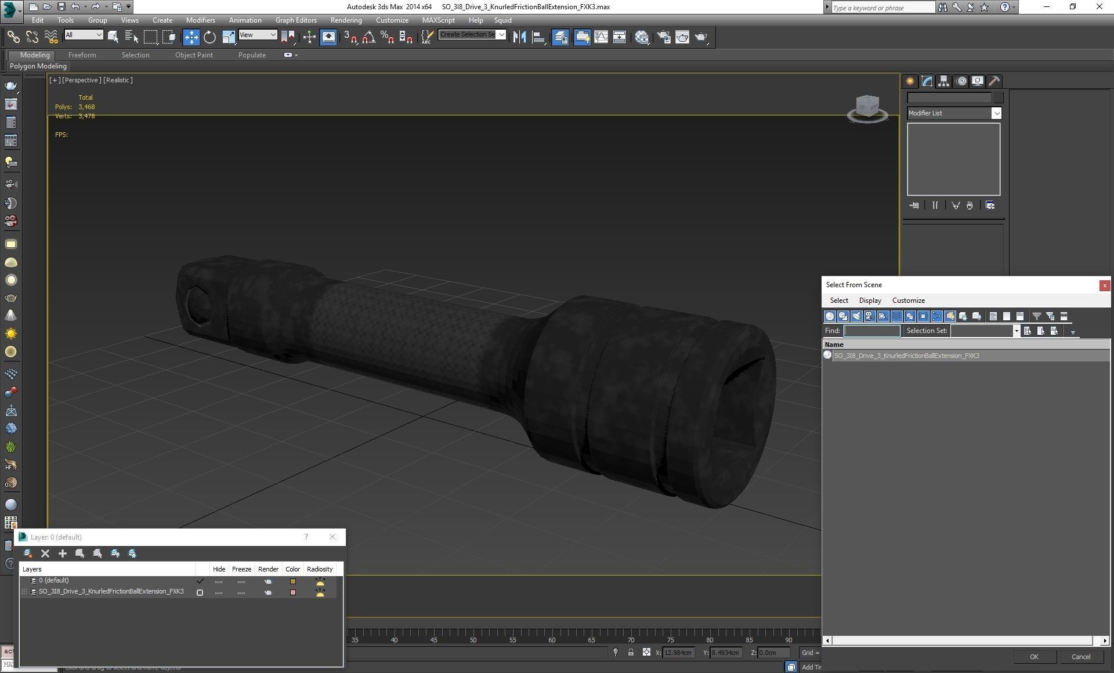1114x673 pixels.
Task: Delete highlighted layer with X icon
Action: (x=45, y=553)
